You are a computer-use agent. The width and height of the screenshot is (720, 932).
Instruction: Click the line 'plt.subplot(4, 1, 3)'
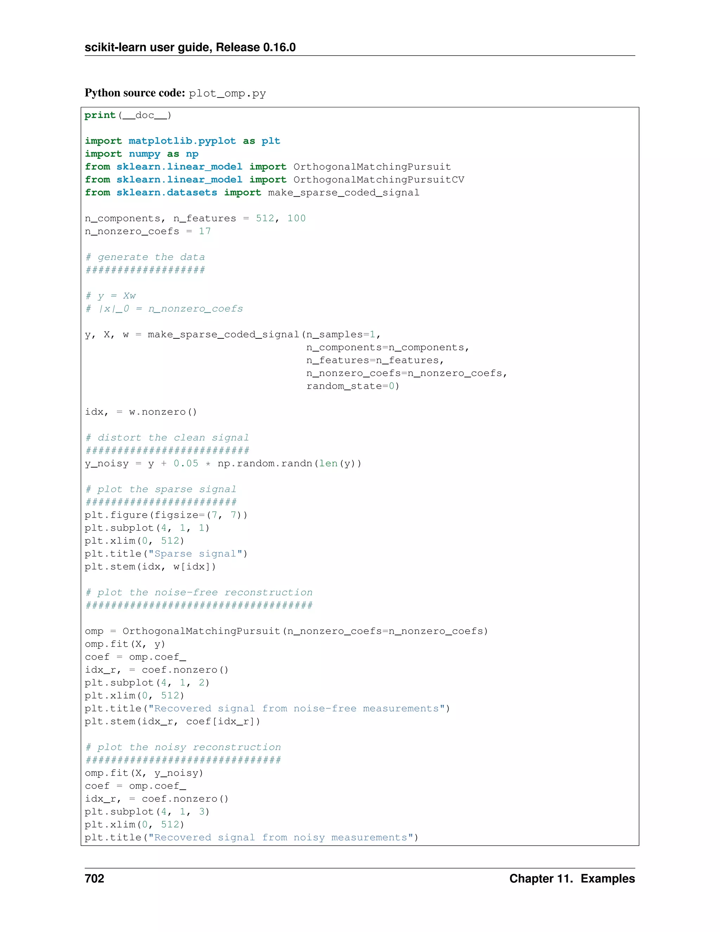(147, 812)
